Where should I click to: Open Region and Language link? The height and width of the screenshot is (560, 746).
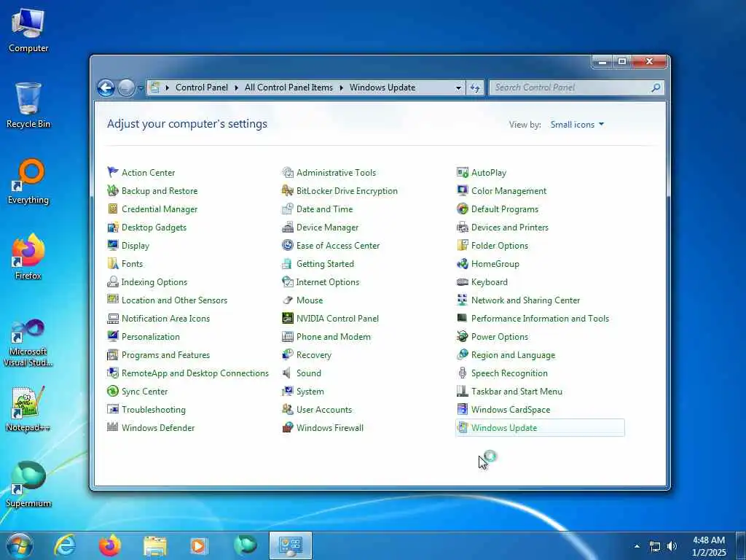513,355
